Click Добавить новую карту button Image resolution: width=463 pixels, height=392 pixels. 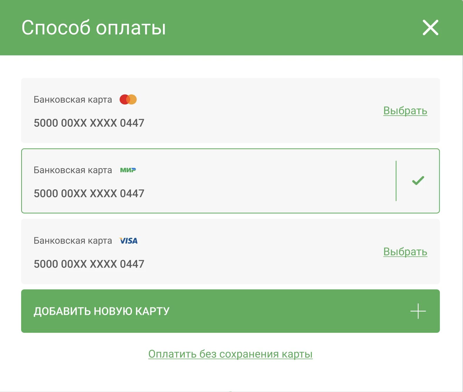[x=230, y=311]
